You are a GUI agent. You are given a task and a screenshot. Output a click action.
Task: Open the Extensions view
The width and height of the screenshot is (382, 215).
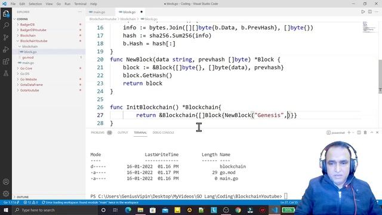6,61
